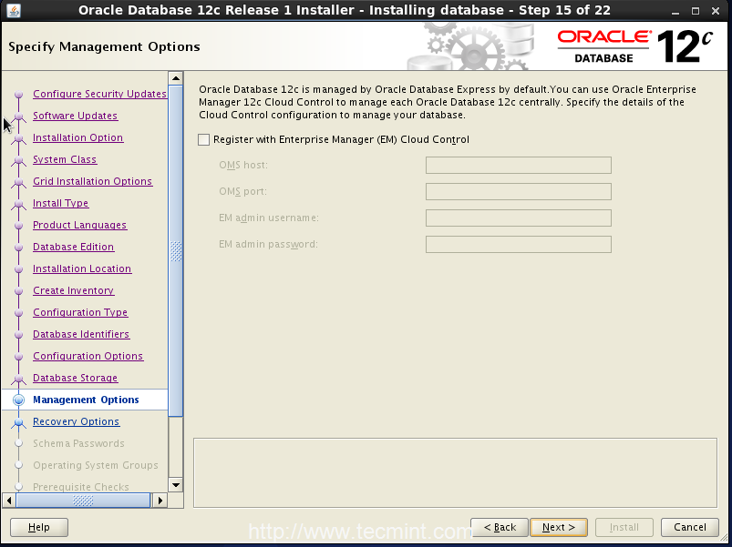The width and height of the screenshot is (732, 547).
Task: Click the Schema Passwords step bullet icon
Action: 18,443
